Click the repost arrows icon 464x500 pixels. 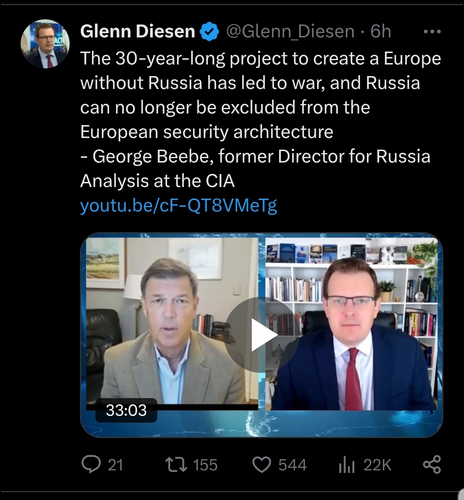point(176,465)
